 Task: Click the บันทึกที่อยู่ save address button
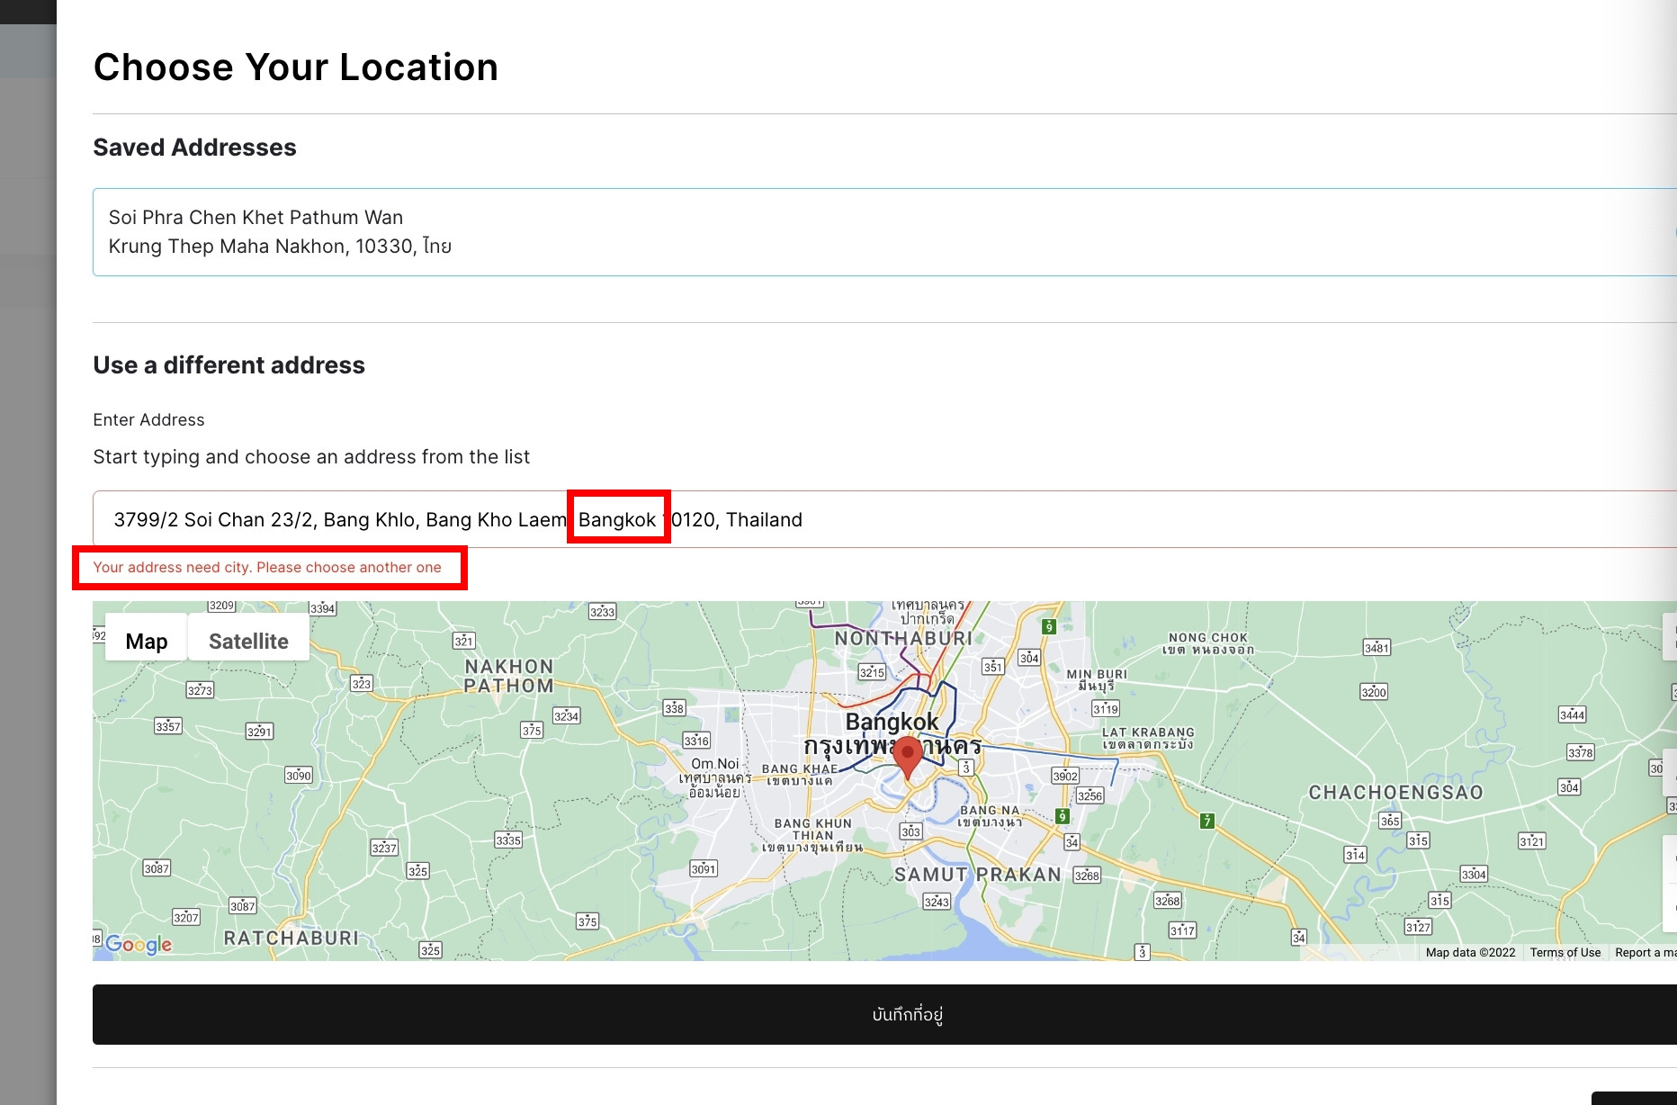point(884,1014)
